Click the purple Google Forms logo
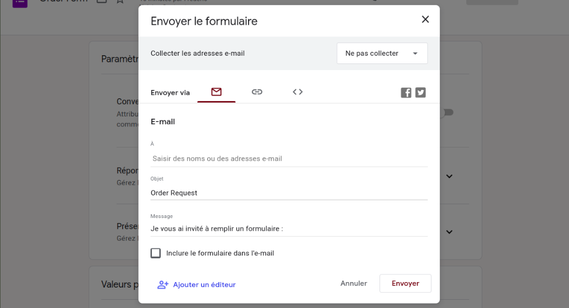569x308 pixels. click(x=20, y=2)
